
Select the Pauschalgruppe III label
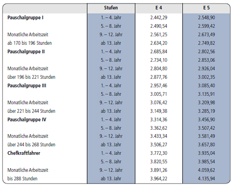[27, 86]
